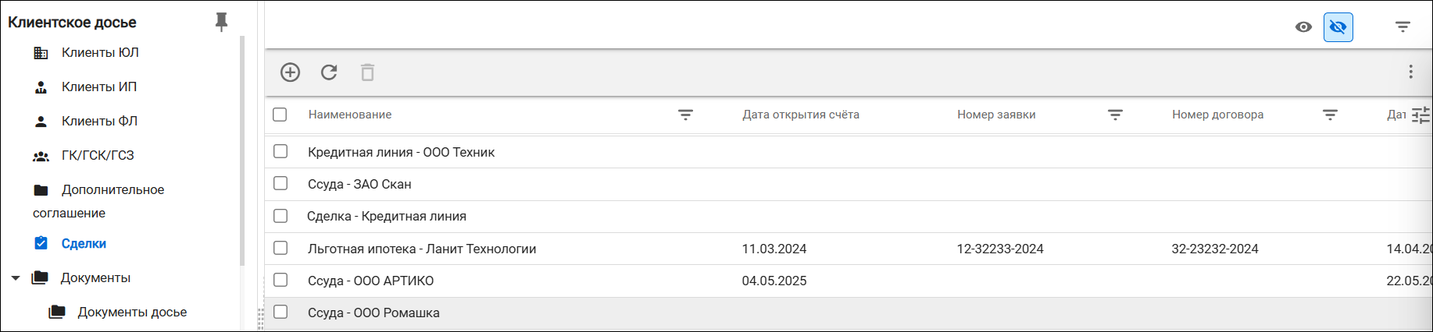This screenshot has width=1433, height=332.
Task: Collapse the Документы tree node
Action: tap(16, 278)
